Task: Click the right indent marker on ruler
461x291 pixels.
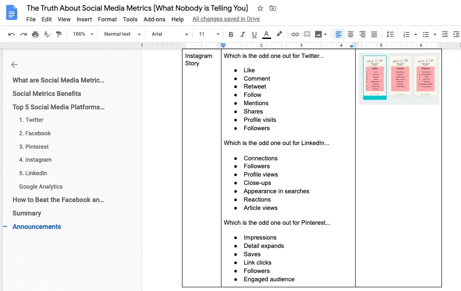Action: [x=351, y=46]
